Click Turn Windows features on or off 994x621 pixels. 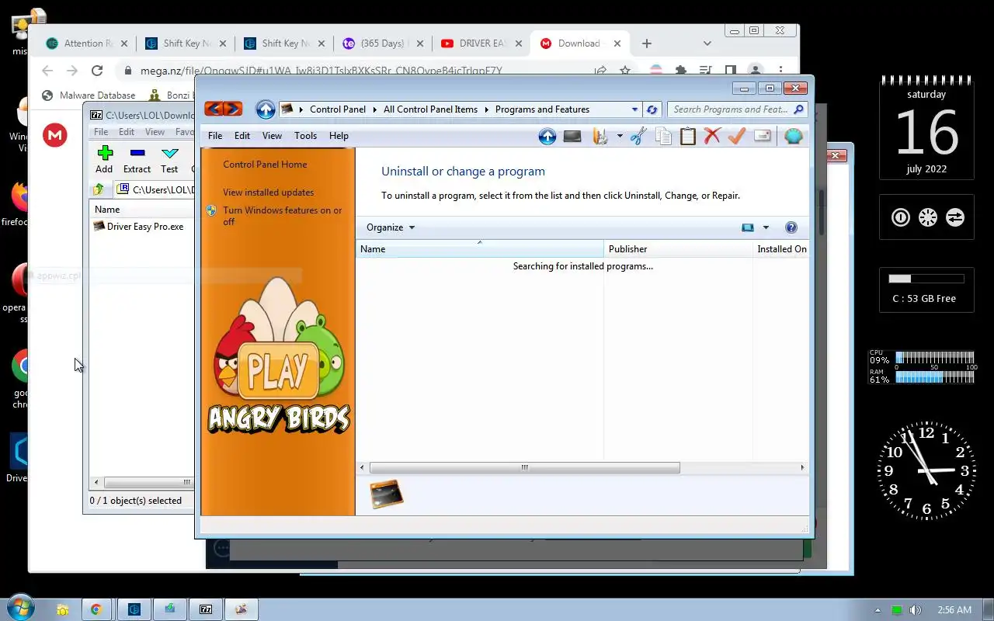pyautogui.click(x=282, y=216)
